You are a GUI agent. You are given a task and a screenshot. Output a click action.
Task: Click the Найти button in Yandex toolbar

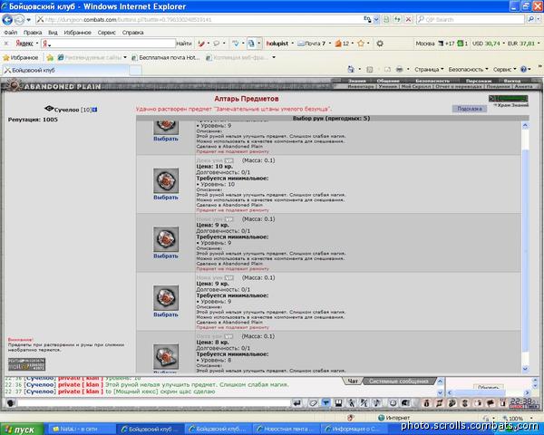184,43
